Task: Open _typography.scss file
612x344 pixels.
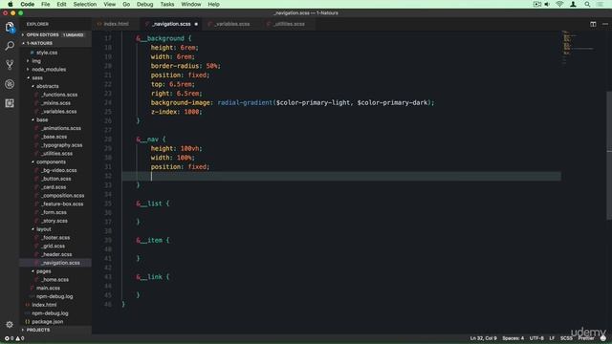Action: click(x=61, y=145)
